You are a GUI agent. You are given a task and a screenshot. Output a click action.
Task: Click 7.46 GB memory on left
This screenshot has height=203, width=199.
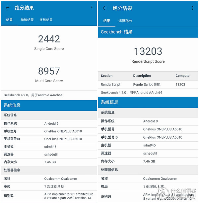click(x=50, y=162)
